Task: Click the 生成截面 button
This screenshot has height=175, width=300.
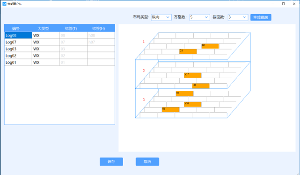Action: pos(261,17)
